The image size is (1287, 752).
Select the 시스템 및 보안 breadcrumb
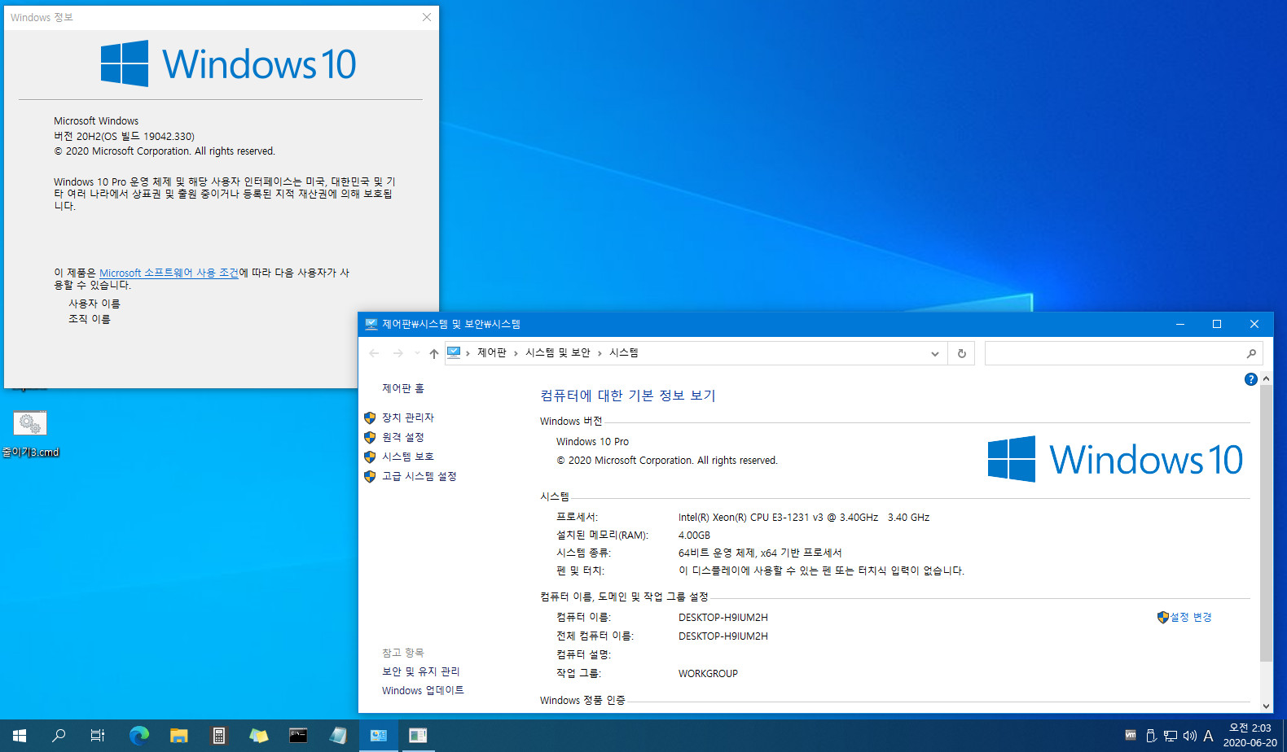[x=558, y=352]
